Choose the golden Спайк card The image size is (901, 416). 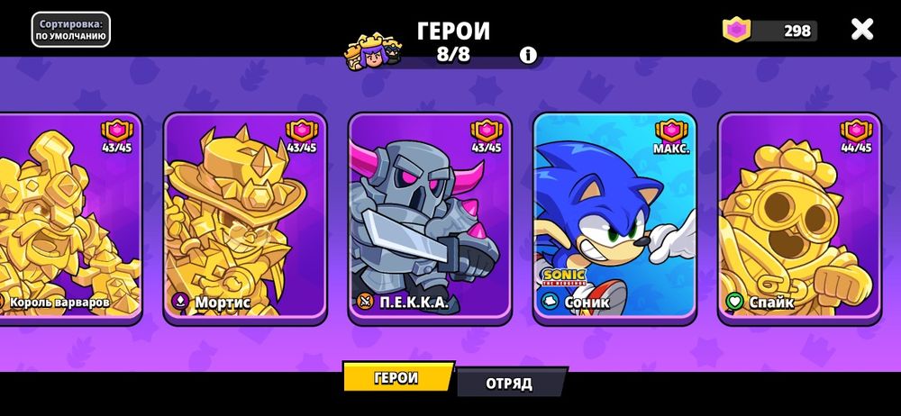tap(799, 216)
